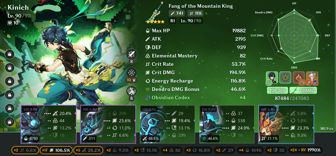Toggle the Crit DMG 106.5% substat filter
The height and width of the screenshot is (156, 336).
(56, 150)
